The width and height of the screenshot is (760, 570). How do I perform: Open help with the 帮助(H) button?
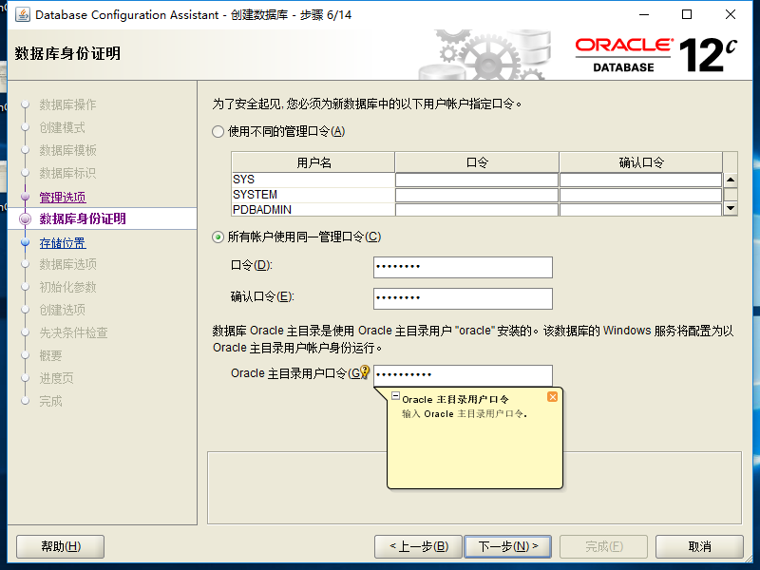pyautogui.click(x=60, y=547)
